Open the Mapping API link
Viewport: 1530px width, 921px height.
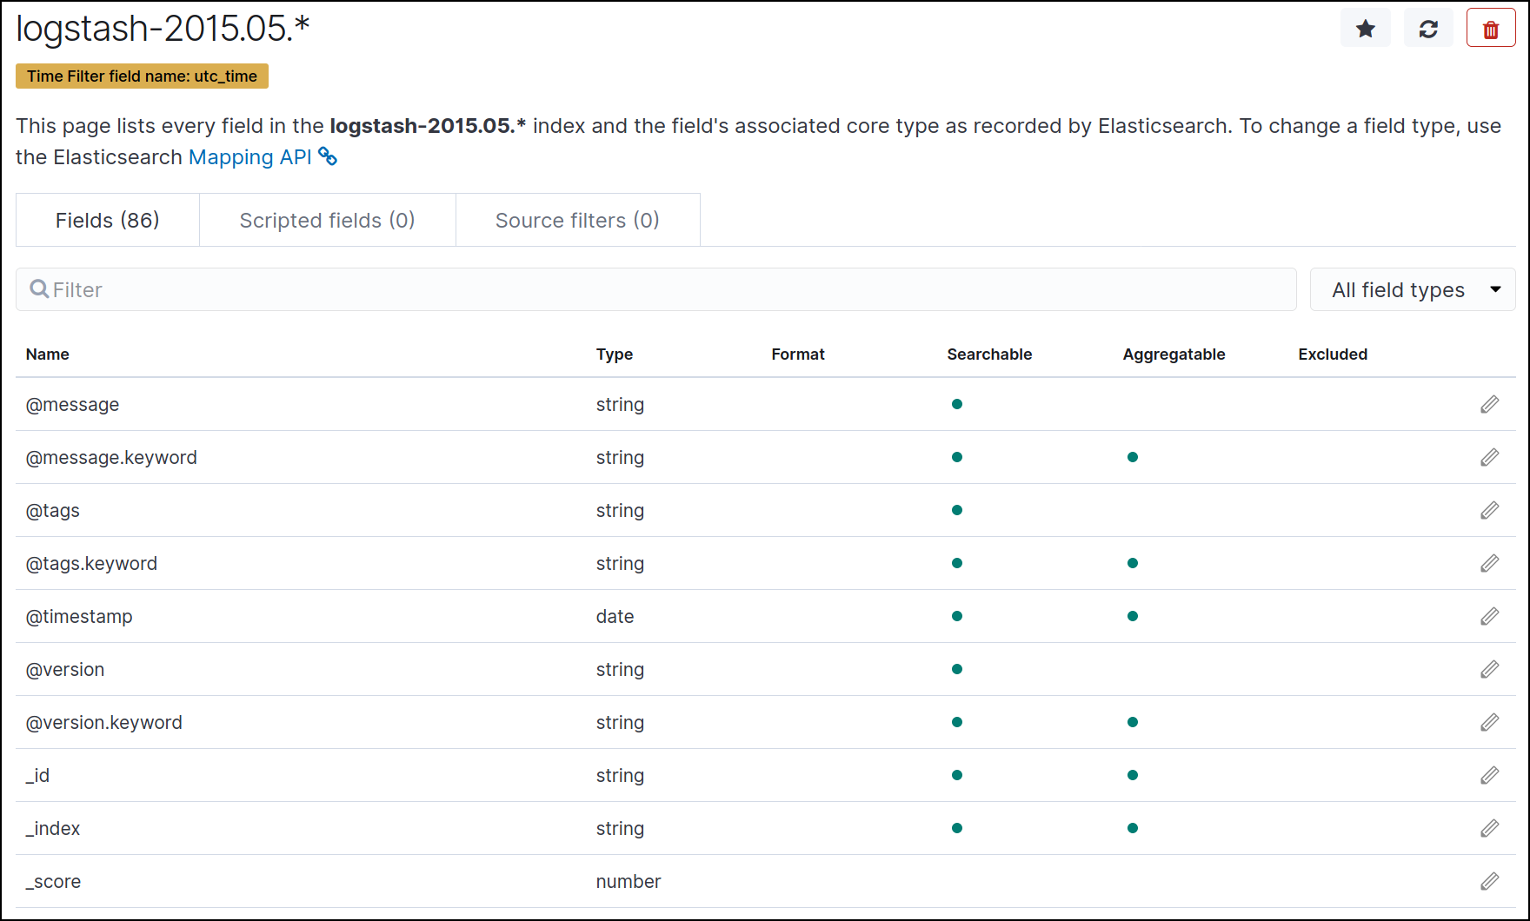pos(250,157)
